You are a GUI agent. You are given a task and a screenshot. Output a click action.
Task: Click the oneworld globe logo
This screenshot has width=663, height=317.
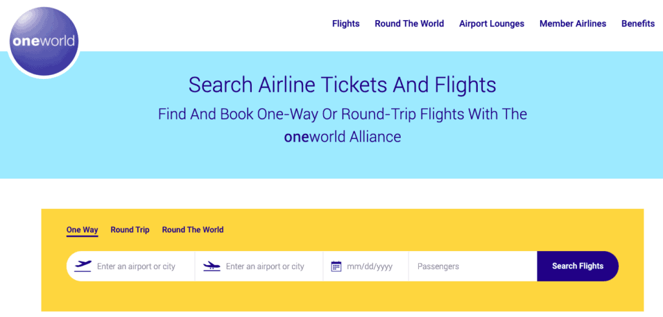point(43,41)
